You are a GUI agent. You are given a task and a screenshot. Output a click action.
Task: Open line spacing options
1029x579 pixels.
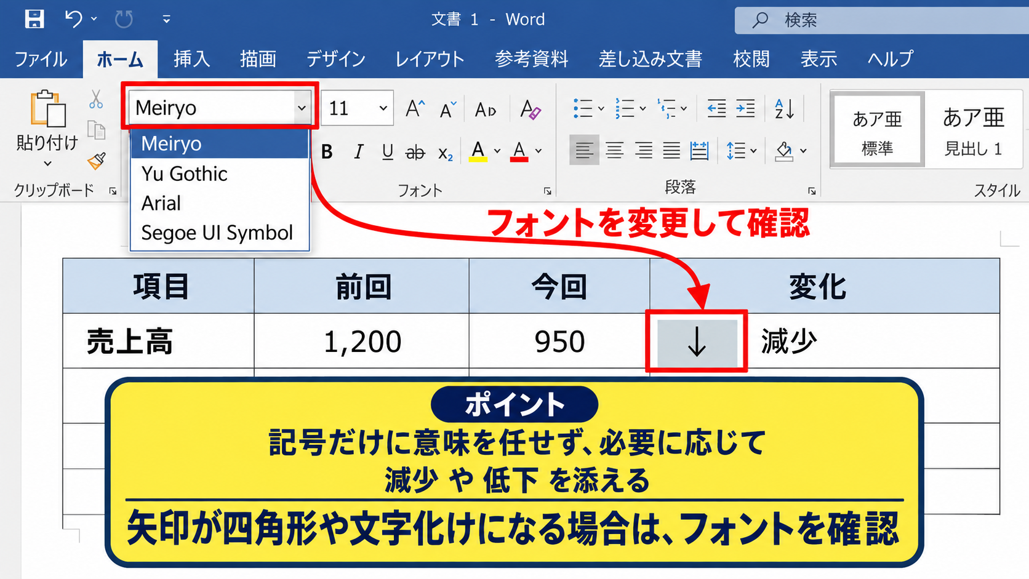[x=741, y=151]
